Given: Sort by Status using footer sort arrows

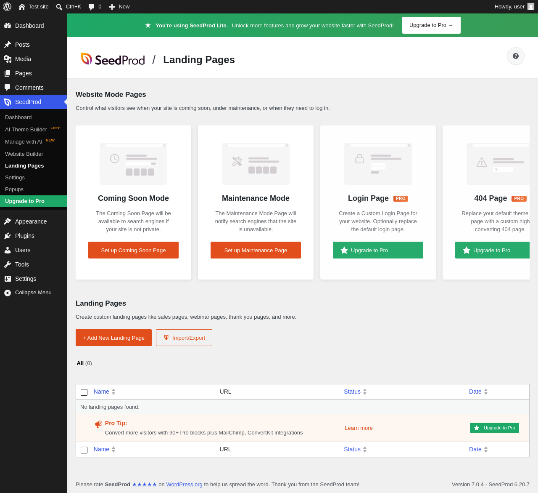Looking at the screenshot, I should (x=365, y=449).
